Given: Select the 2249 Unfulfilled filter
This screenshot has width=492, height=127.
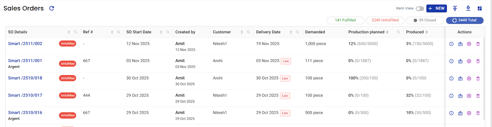Looking at the screenshot, I should click(385, 20).
